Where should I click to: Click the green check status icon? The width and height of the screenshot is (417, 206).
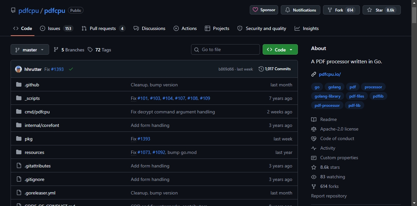[x=71, y=69]
